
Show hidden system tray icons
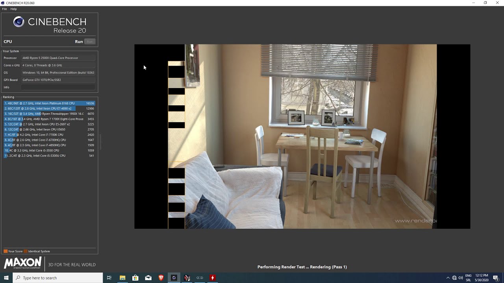coord(448,278)
